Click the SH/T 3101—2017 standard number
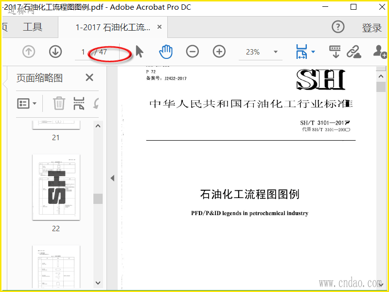Viewport: 389px width, 292px height. click(x=325, y=123)
